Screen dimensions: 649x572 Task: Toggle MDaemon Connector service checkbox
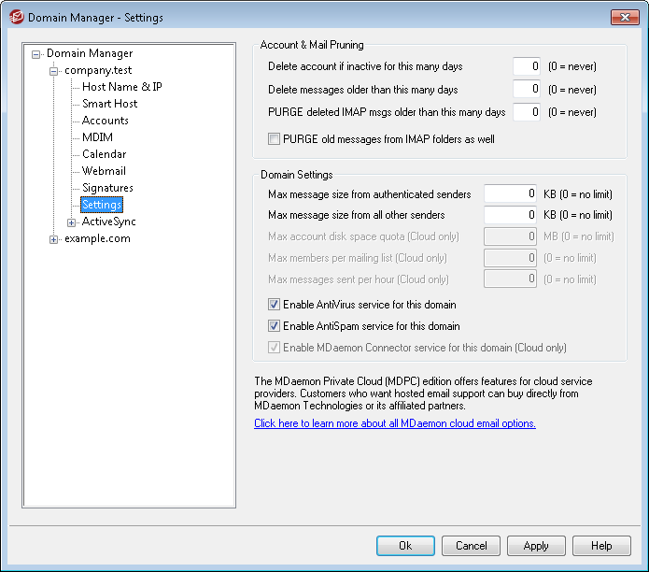274,348
